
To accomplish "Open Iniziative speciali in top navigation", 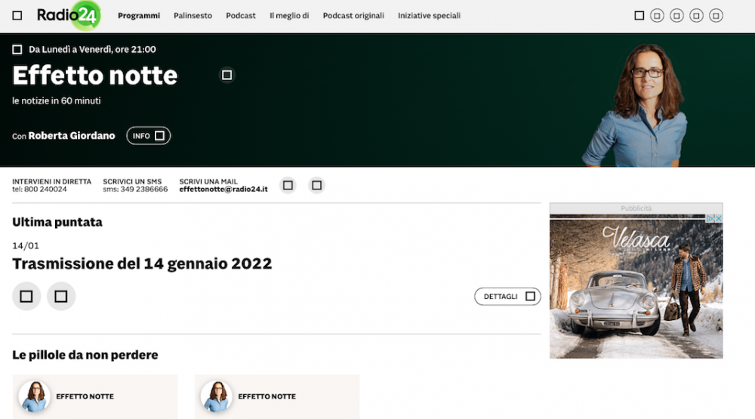I will [x=429, y=16].
